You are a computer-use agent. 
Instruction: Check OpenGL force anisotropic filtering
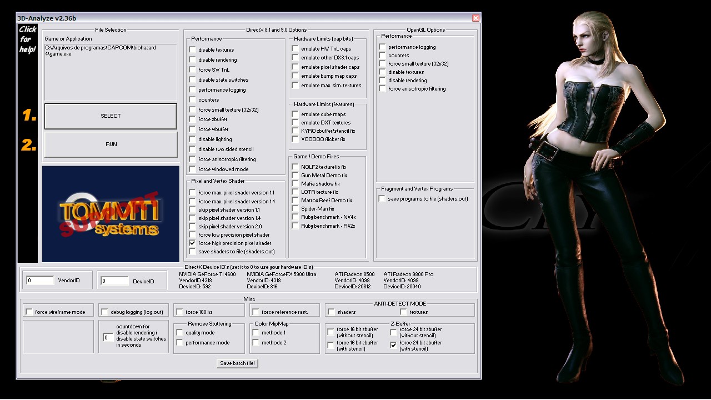(382, 89)
